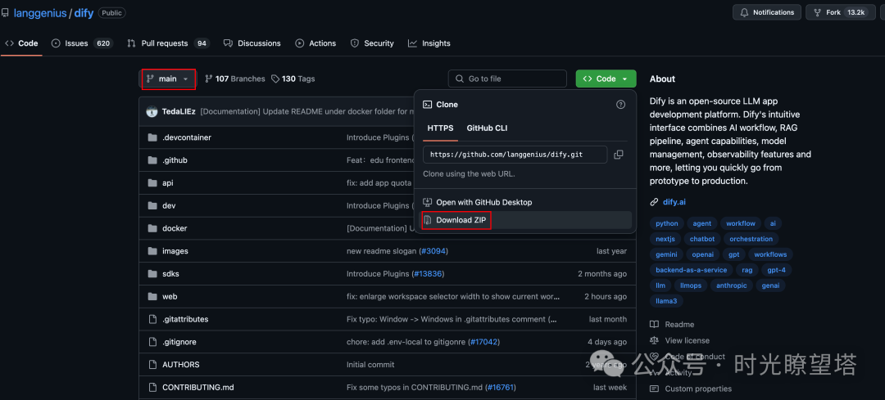Open the Readme link in About
This screenshot has height=400, width=885.
click(x=679, y=325)
